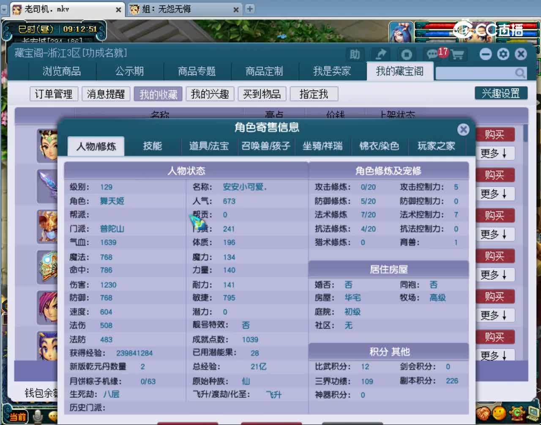The width and height of the screenshot is (541, 425).
Task: Click the fifth listing's purple-haired avatar
Action: click(x=48, y=307)
